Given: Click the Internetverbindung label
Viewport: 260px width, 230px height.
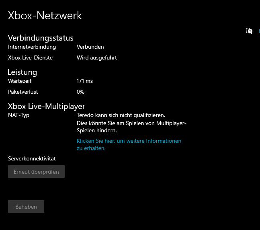Looking at the screenshot, I should 32,47.
